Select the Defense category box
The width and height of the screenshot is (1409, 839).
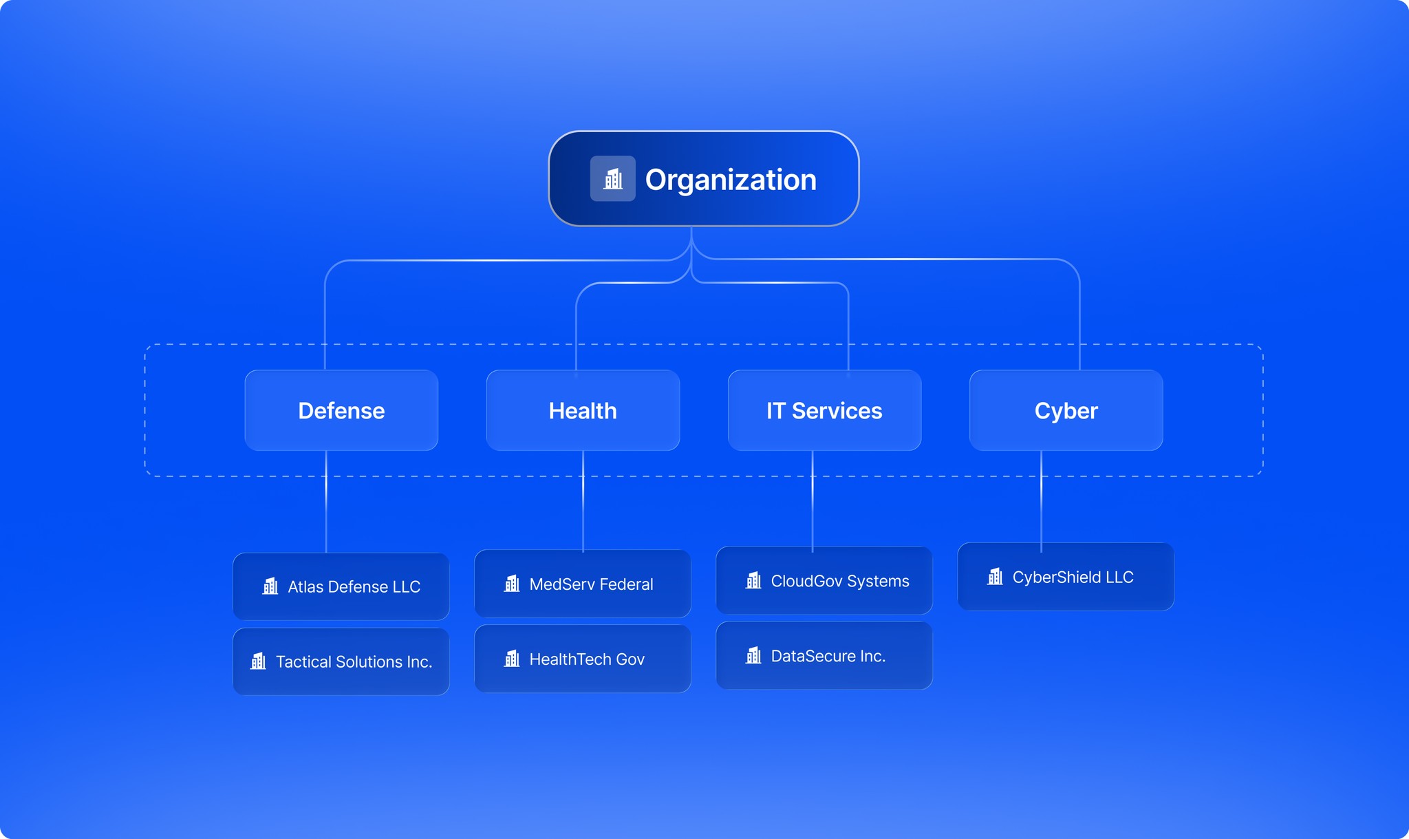(x=341, y=410)
